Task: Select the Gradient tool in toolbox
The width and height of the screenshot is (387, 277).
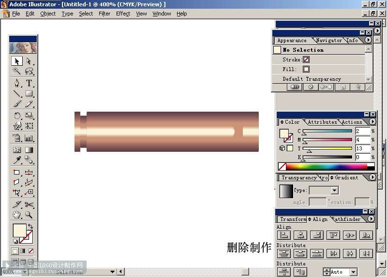Action: point(29,150)
